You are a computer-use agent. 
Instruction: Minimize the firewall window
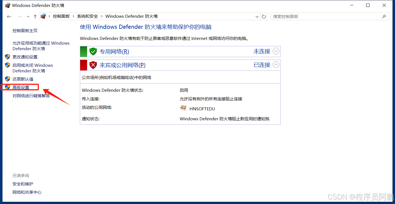point(352,5)
